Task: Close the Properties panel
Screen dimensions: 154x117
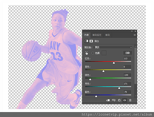Action: coord(135,31)
